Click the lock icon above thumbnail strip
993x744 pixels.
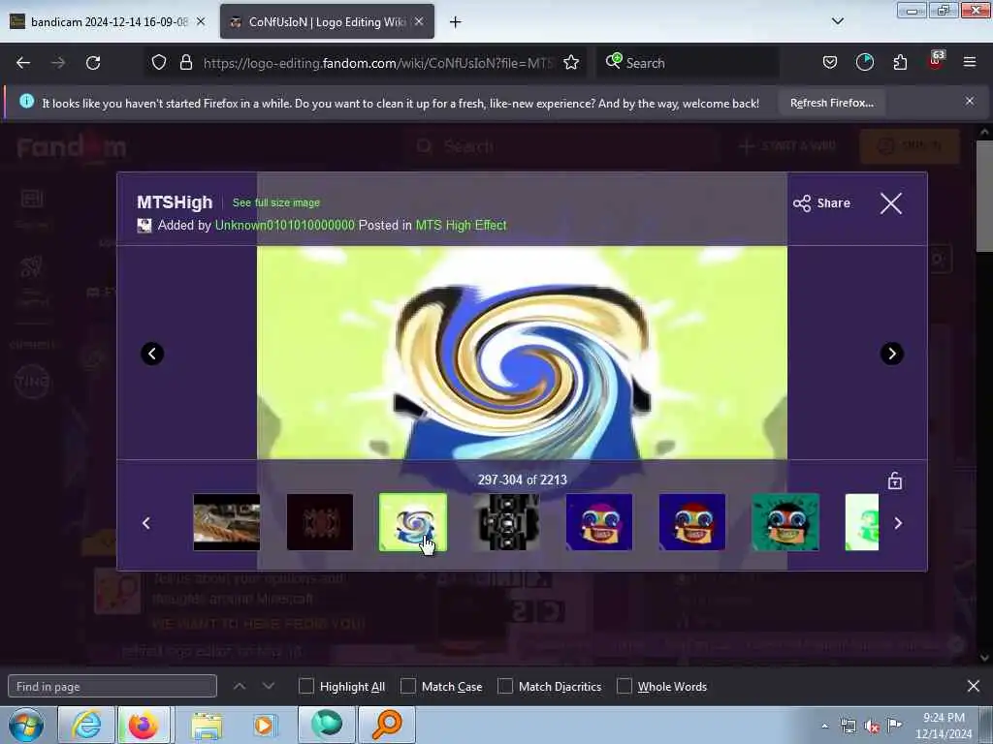coord(895,480)
